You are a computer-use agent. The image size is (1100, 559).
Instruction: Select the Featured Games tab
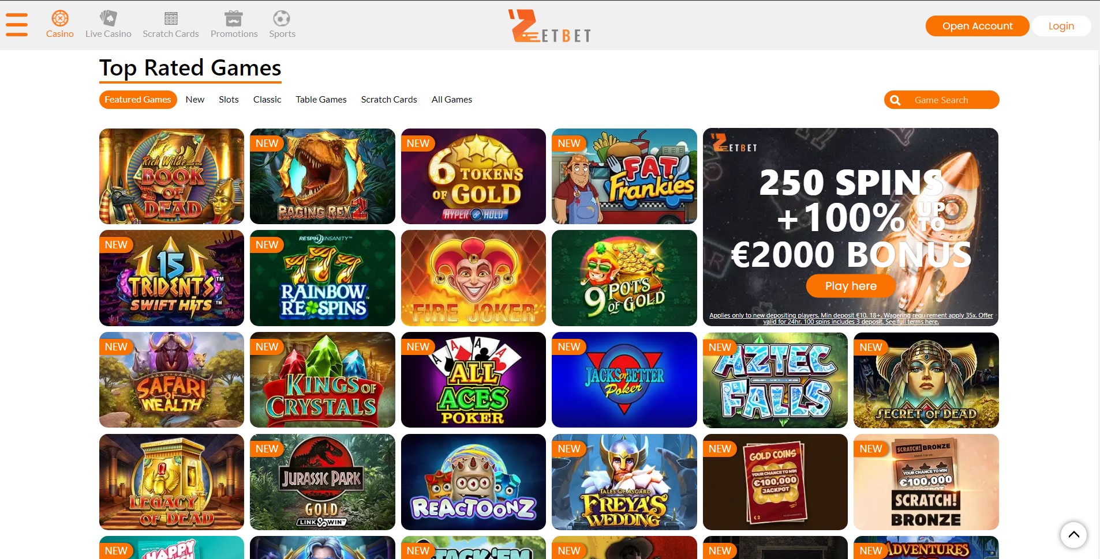138,100
